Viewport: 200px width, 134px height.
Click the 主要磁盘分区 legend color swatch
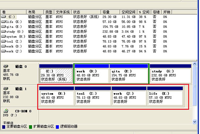[3, 127]
